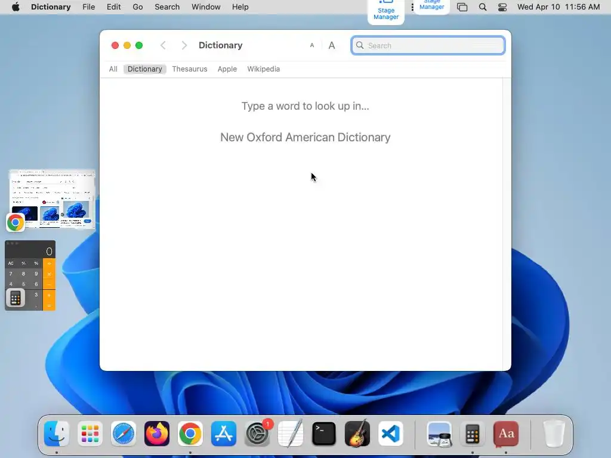
Task: Select the Dictionary source tab
Action: tap(145, 69)
